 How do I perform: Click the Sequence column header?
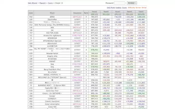(77, 13)
